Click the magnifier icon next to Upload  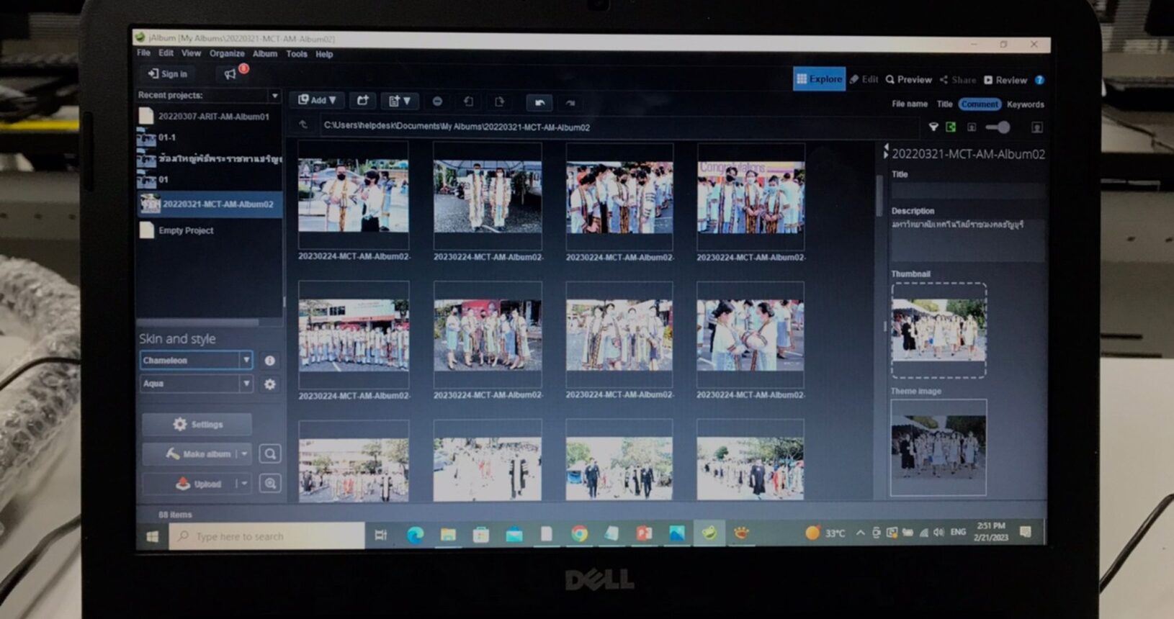[270, 483]
